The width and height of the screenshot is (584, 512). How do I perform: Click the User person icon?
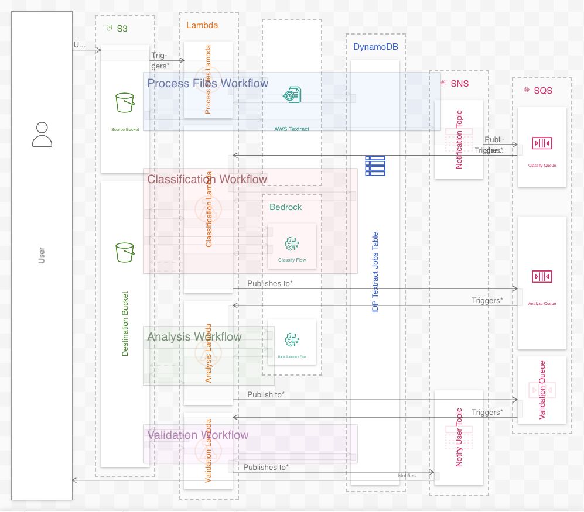pos(42,135)
